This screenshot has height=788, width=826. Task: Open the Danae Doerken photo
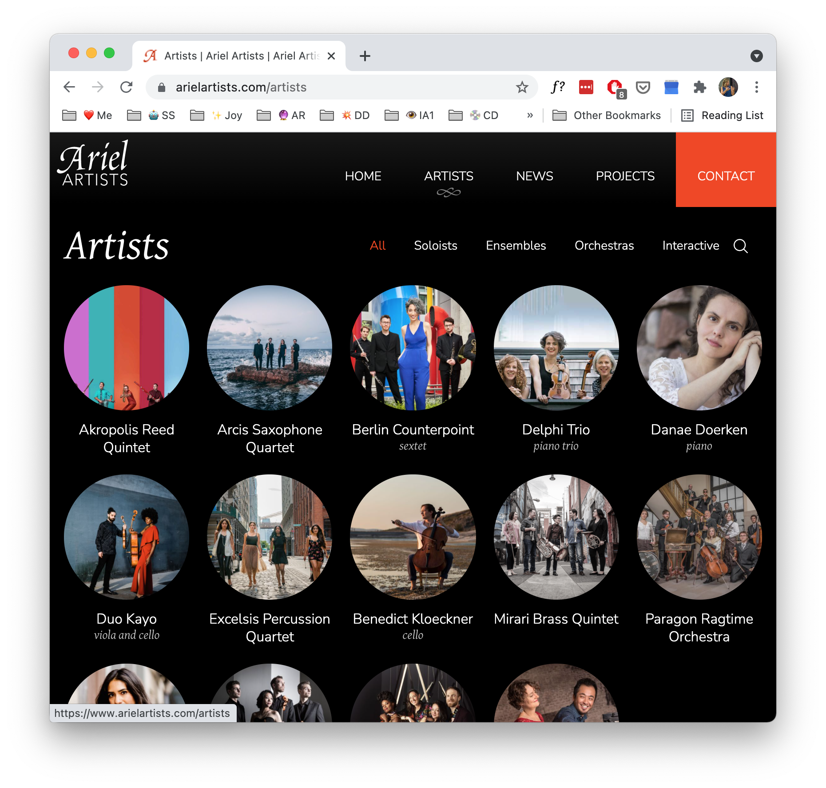pos(699,348)
